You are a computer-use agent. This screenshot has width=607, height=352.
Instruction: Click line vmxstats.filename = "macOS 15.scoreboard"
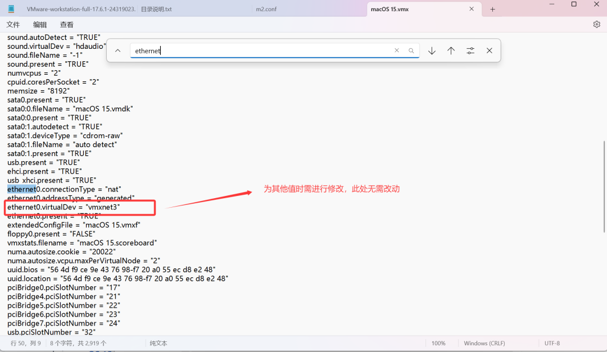[82, 243]
